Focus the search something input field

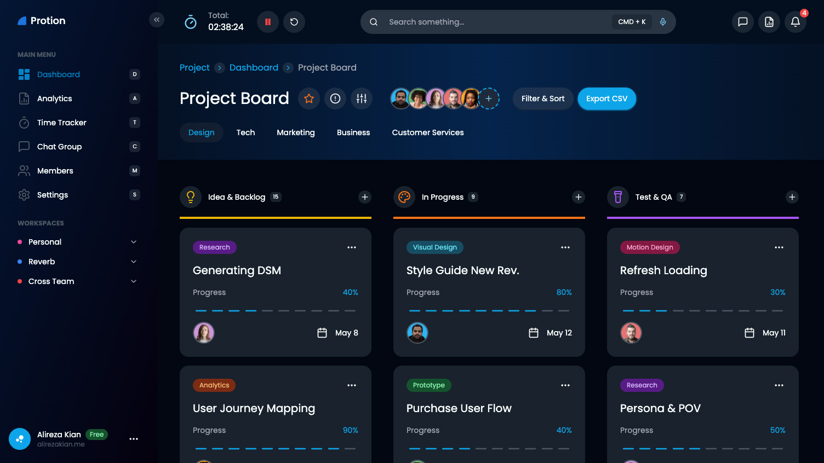(493, 22)
